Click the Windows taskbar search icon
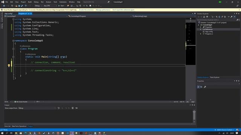 7,133
